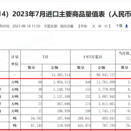Select large font size 大

coord(94,26)
